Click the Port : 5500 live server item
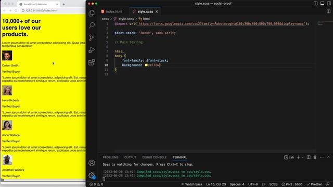 (x=292, y=184)
